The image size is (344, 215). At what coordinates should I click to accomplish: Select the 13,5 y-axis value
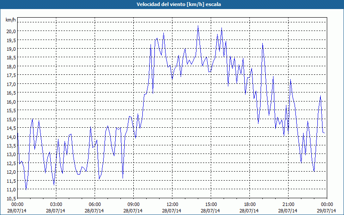pyautogui.click(x=11, y=146)
